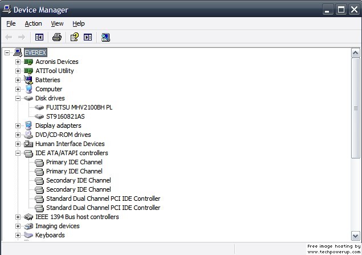Expand the Human Interface Devices node
This screenshot has height=255, width=362.
(18, 144)
